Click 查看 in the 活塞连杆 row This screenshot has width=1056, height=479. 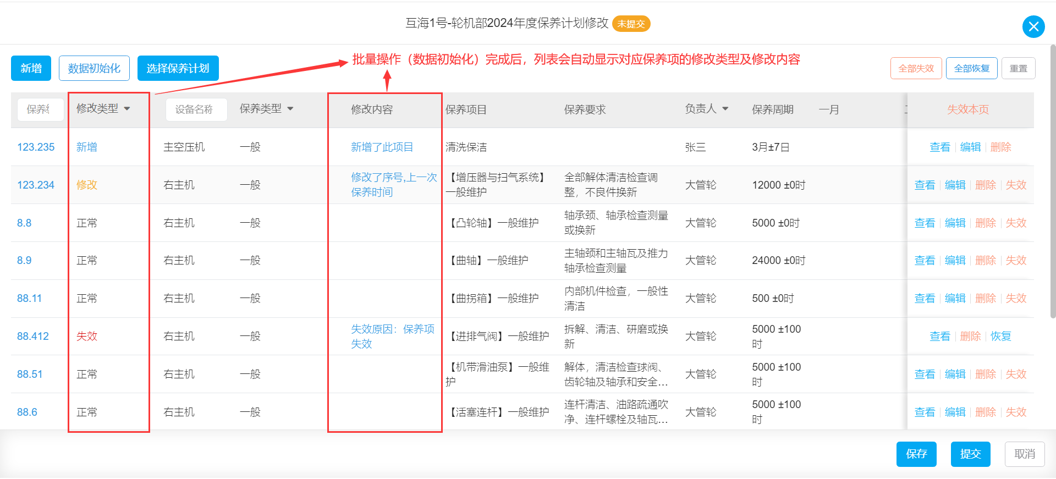pyautogui.click(x=925, y=412)
